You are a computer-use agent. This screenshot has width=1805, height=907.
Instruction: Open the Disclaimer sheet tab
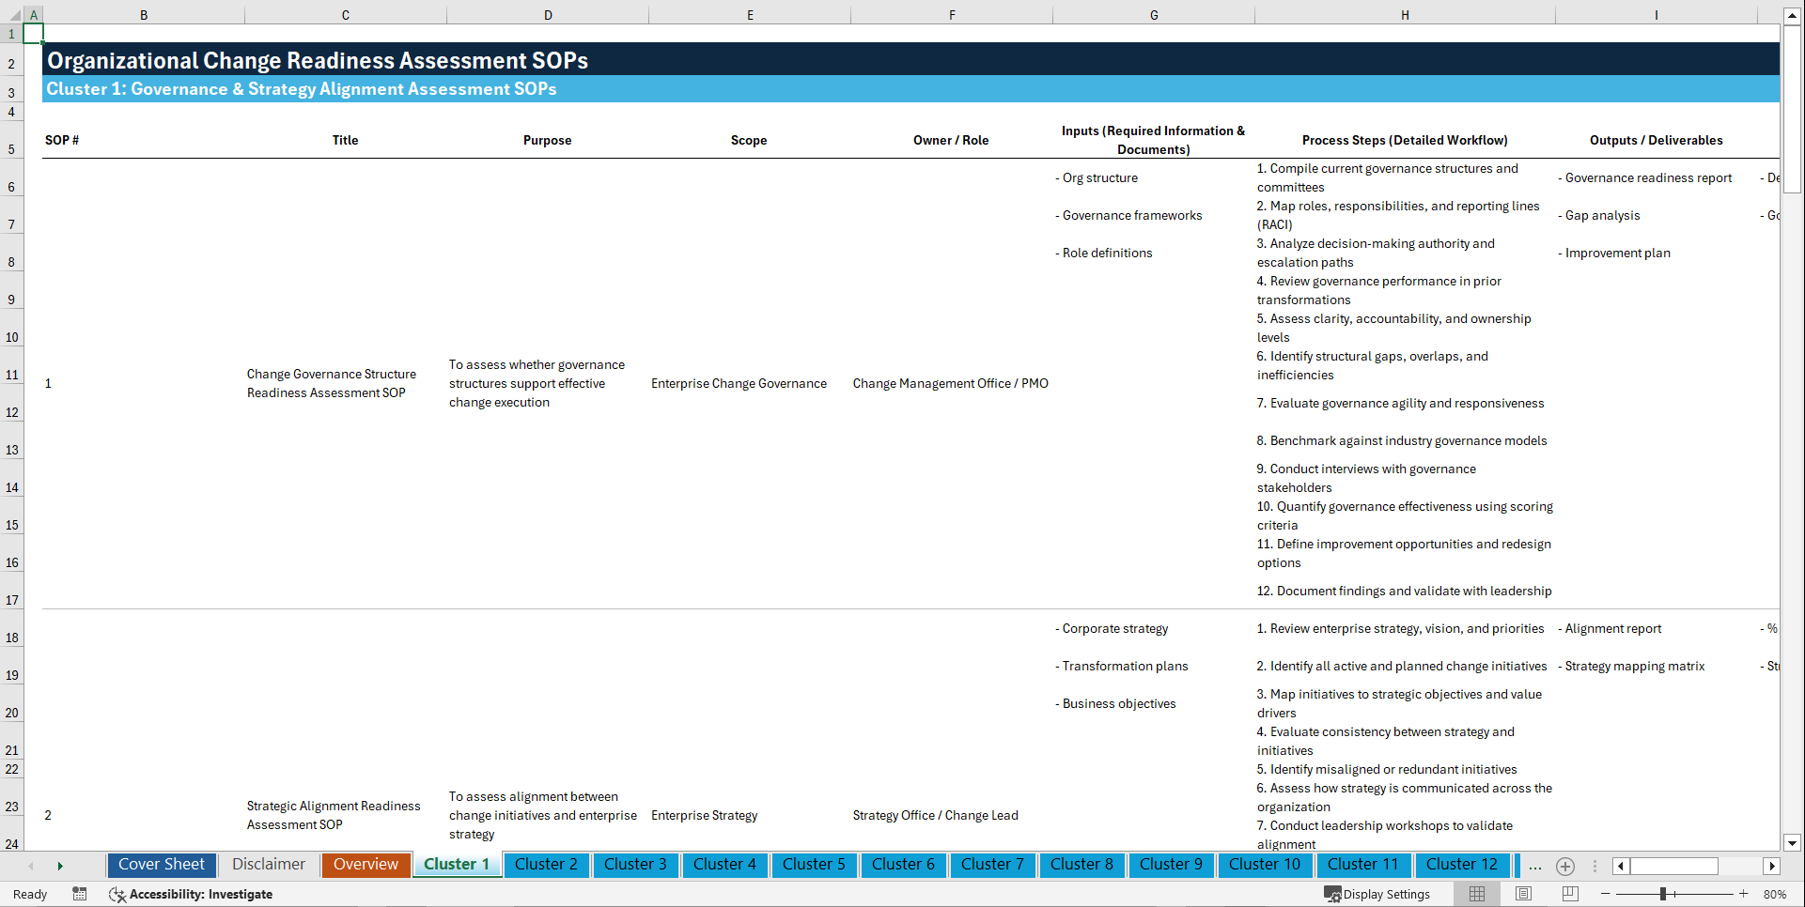pyautogui.click(x=268, y=865)
